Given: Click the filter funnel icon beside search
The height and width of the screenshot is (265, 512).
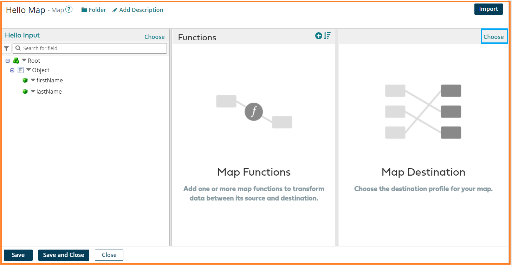Looking at the screenshot, I should click(6, 48).
